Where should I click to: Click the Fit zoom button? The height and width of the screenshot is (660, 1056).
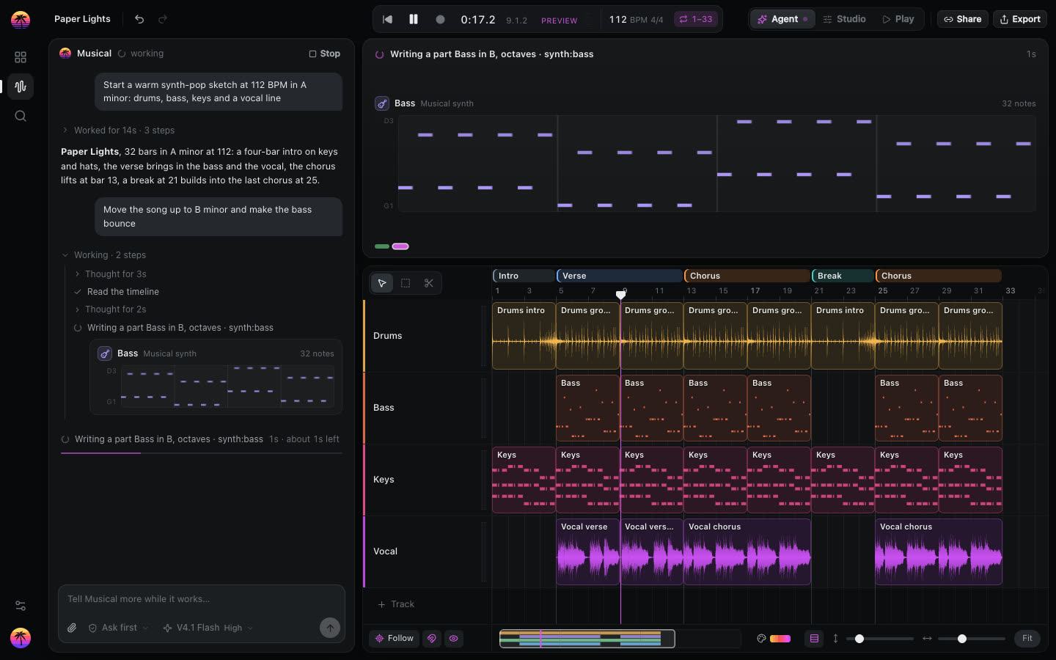1027,639
